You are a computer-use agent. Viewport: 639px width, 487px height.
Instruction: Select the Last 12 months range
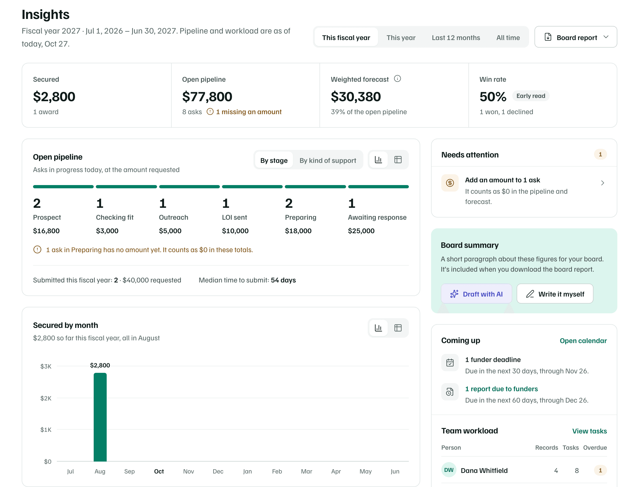(x=456, y=37)
